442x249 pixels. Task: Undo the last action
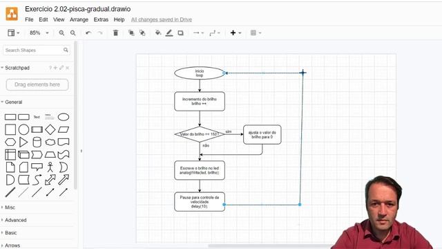88,33
